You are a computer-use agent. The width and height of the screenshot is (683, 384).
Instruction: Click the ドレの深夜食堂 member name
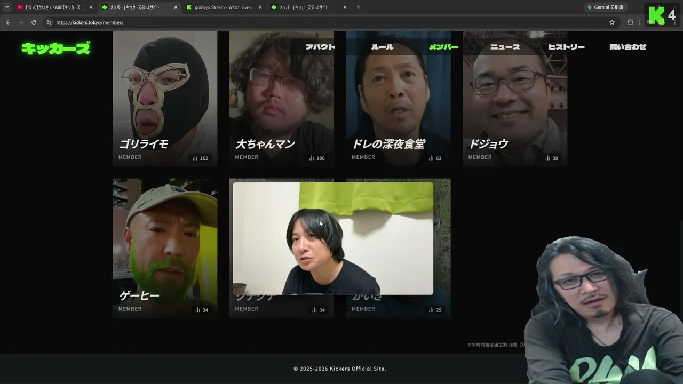click(388, 144)
